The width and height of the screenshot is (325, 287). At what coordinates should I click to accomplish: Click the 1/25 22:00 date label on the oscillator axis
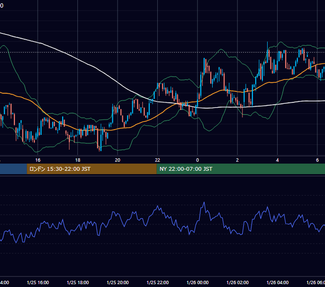(158, 282)
